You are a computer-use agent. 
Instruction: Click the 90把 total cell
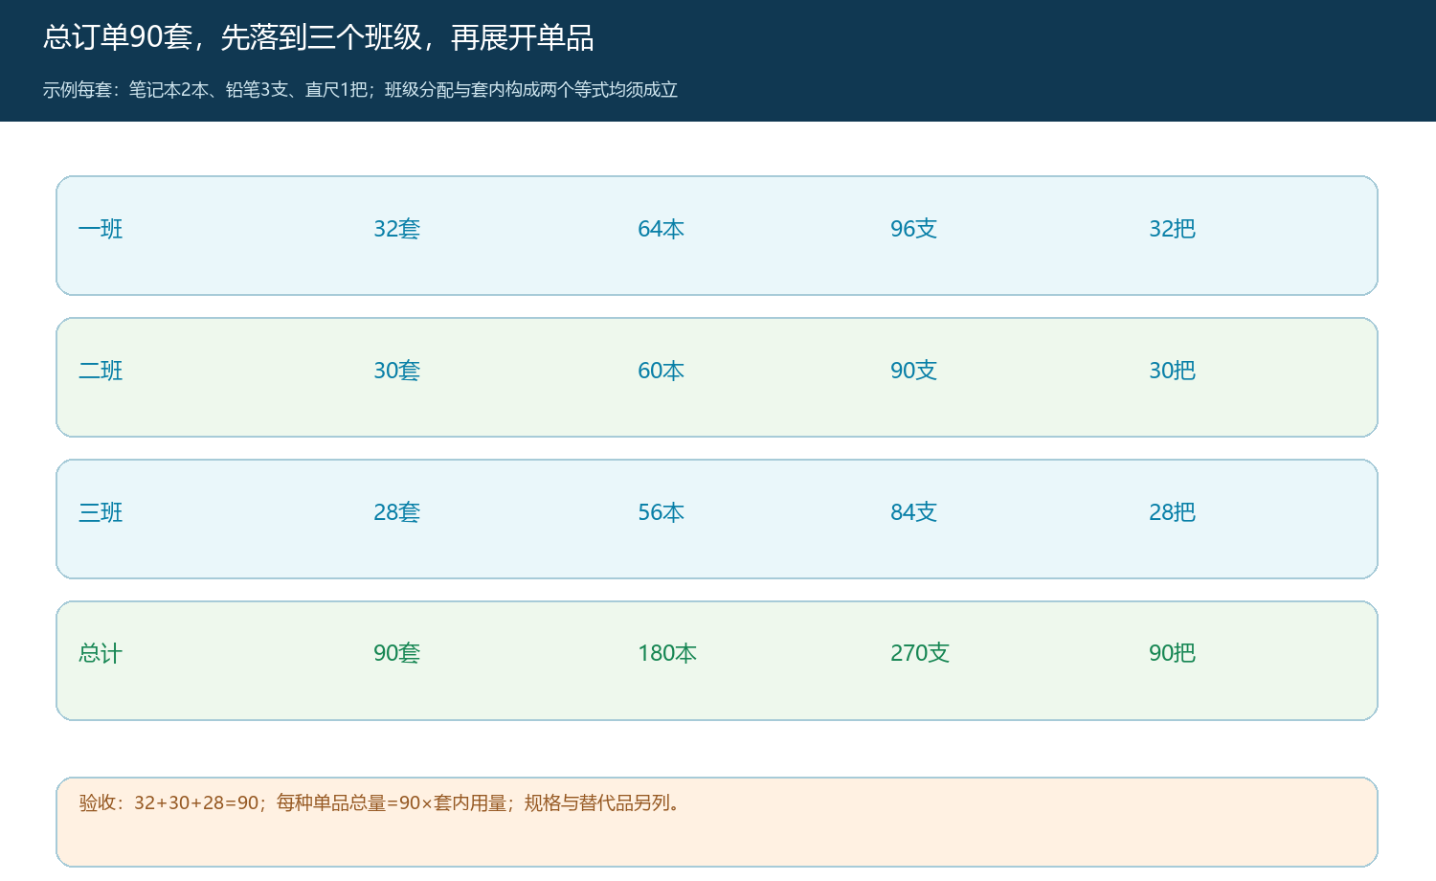(1173, 653)
